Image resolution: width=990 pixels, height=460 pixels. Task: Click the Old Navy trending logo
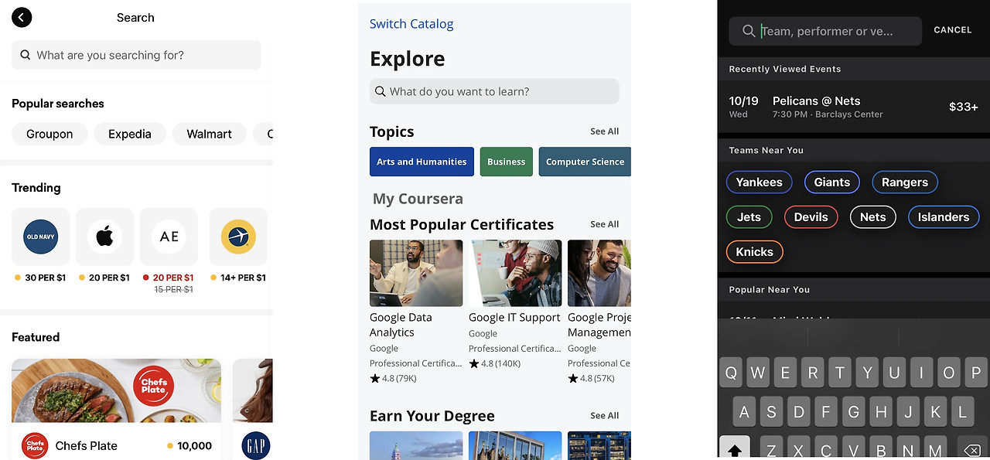[41, 237]
